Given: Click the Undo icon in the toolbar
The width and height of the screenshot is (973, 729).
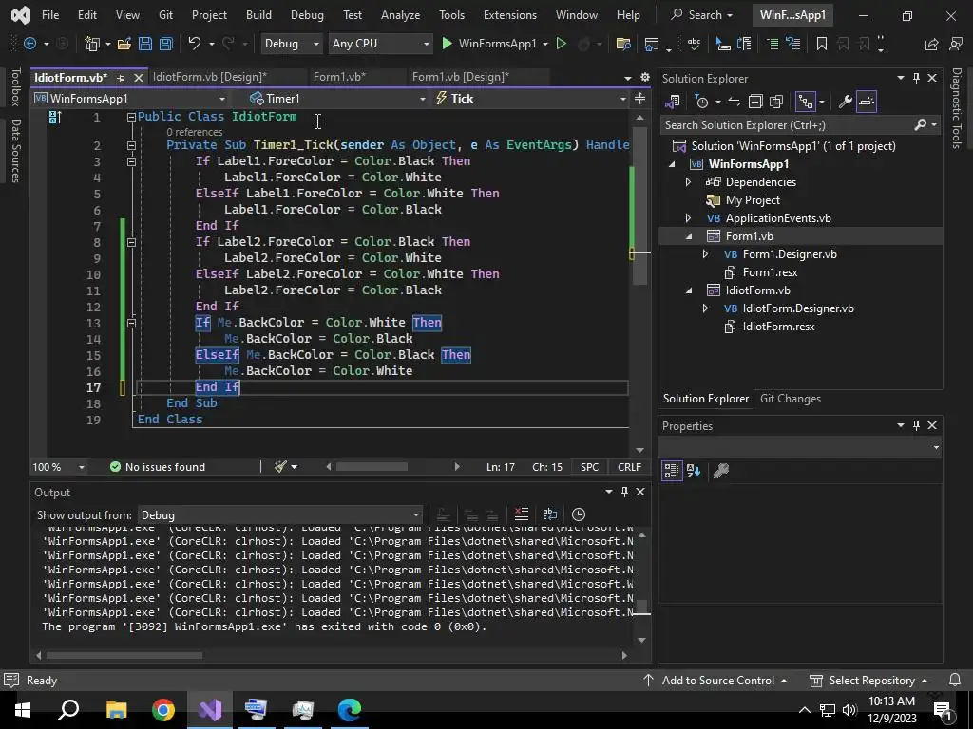Looking at the screenshot, I should [195, 44].
